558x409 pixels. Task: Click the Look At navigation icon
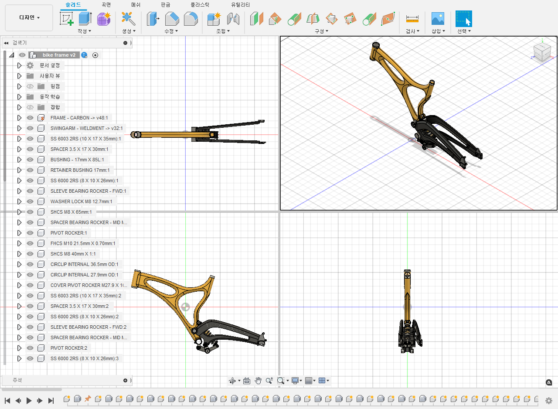pos(247,381)
